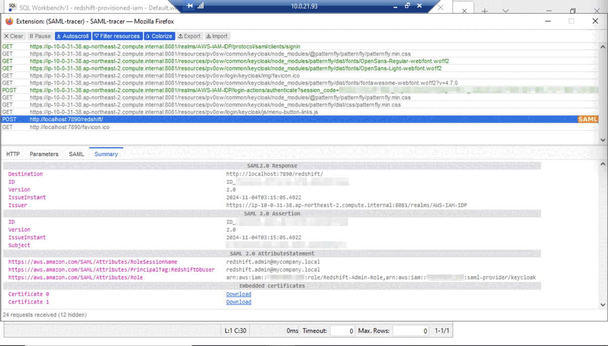The height and width of the screenshot is (346, 608).
Task: Select the GET login/keycloak/img/favicon.ico request
Action: coord(300,75)
